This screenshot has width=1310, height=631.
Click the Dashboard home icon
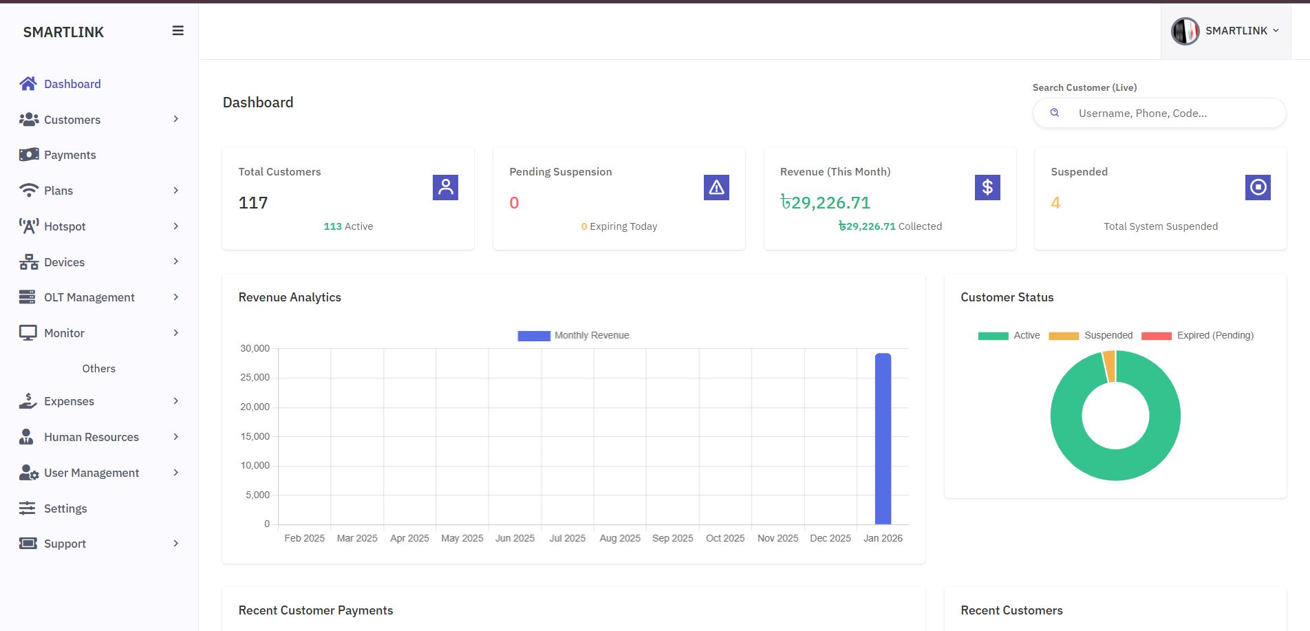click(28, 84)
